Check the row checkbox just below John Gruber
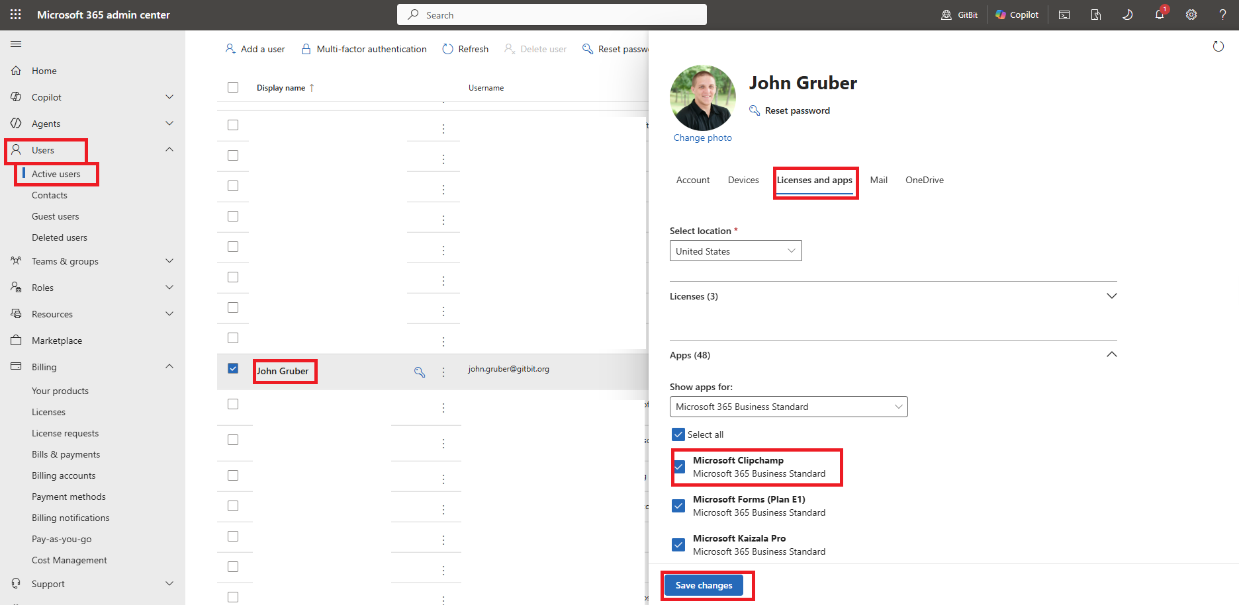The image size is (1239, 605). [233, 404]
